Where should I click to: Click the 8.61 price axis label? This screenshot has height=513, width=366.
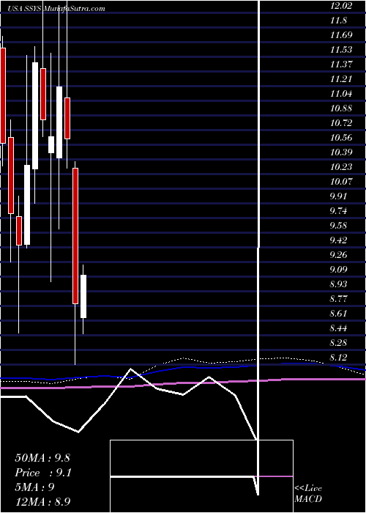tap(338, 314)
